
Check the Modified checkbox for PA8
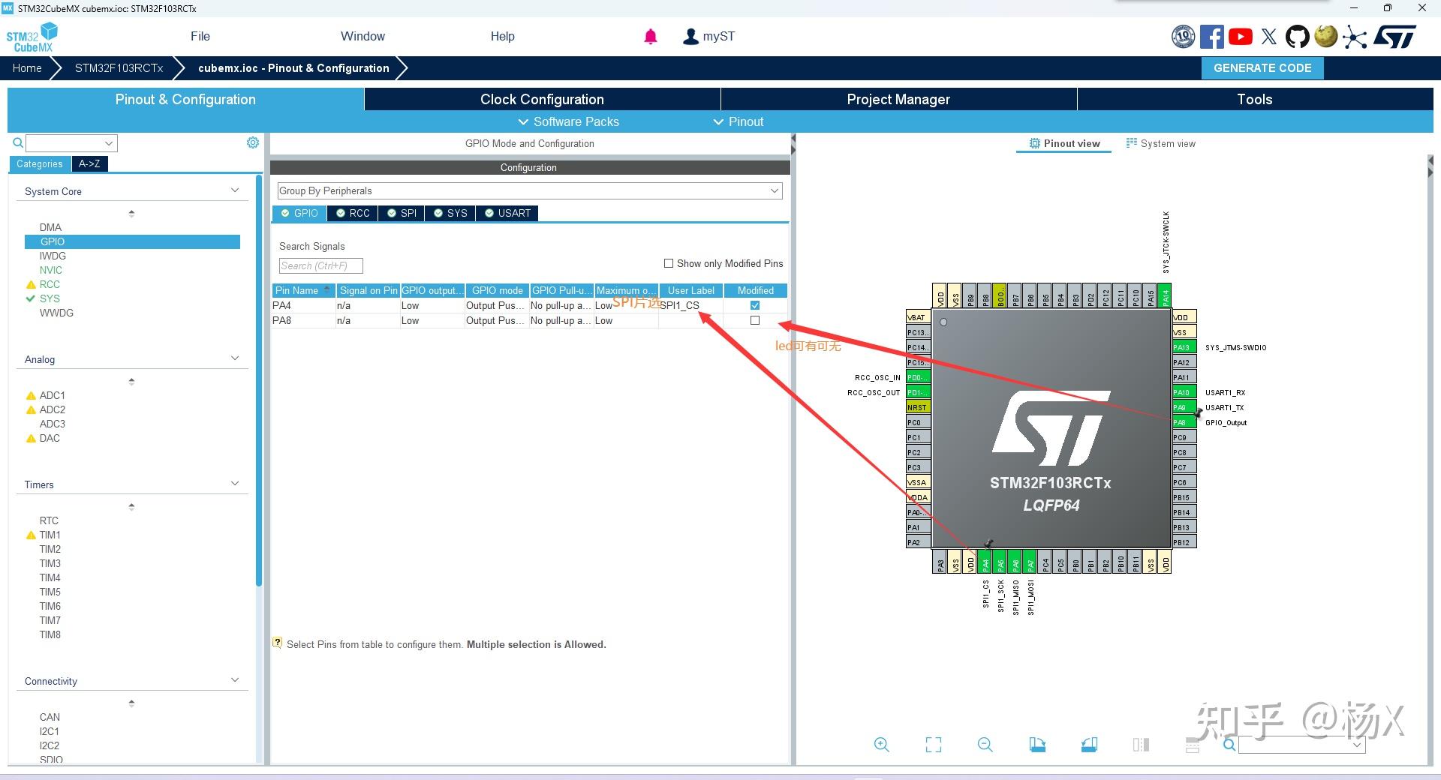click(755, 320)
